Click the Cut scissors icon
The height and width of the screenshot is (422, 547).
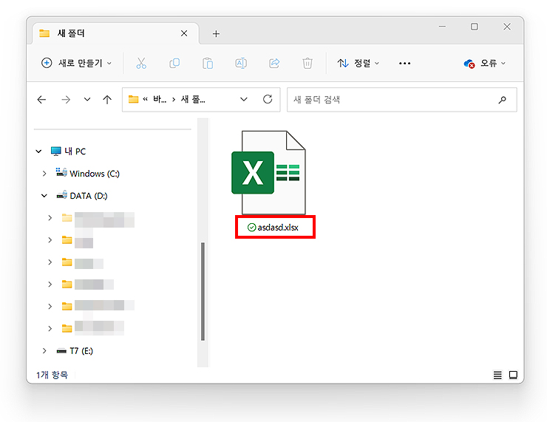coord(141,63)
